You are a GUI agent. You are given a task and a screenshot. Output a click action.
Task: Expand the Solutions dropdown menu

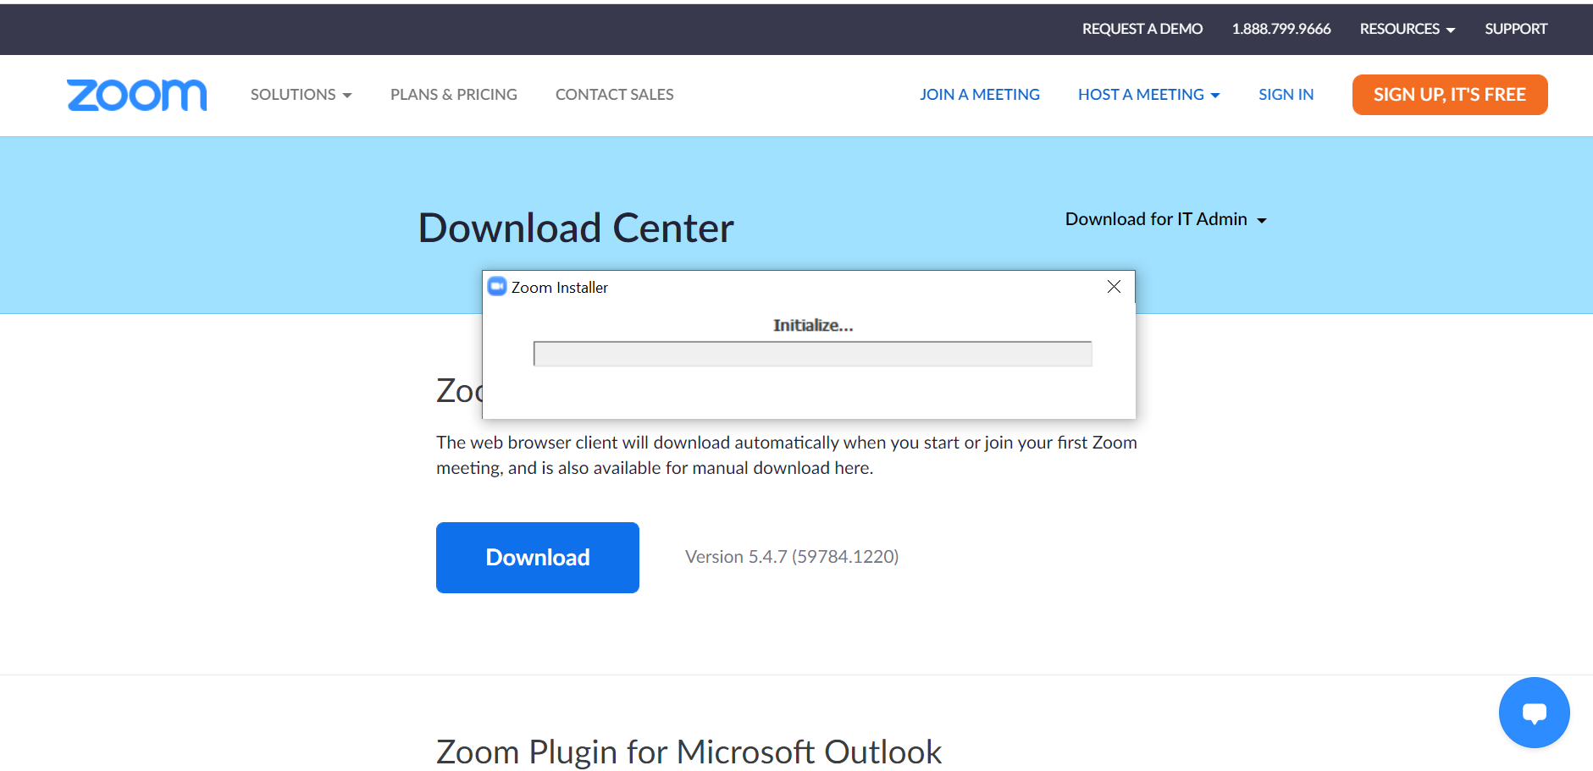coord(301,95)
